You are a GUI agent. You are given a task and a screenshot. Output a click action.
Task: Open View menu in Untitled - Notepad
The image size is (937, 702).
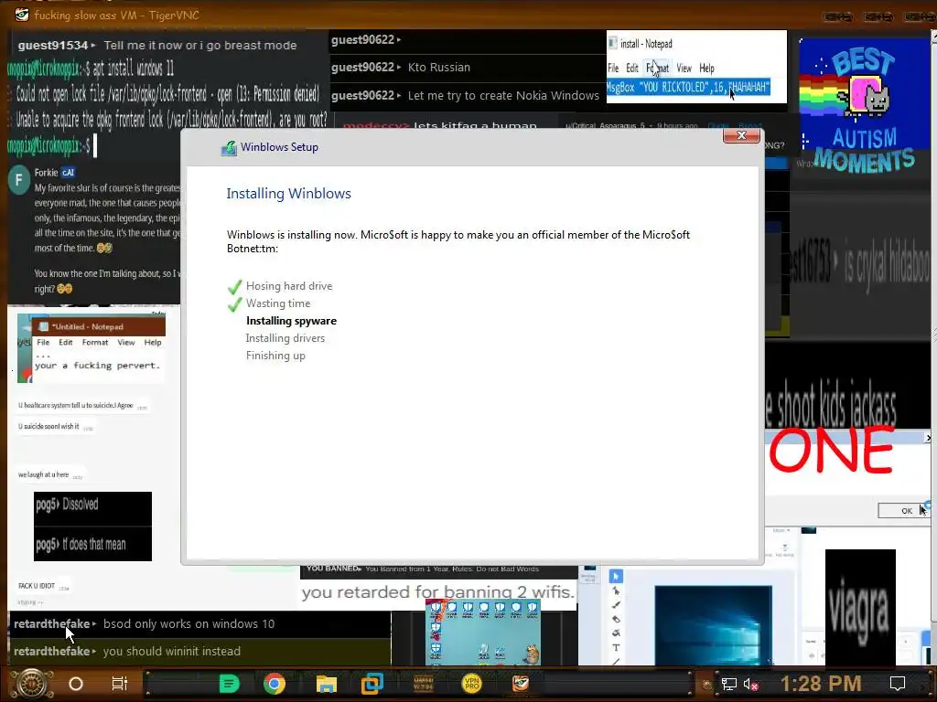coord(126,343)
